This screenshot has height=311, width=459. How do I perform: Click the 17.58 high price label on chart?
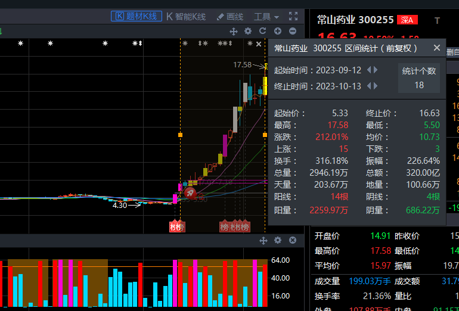243,65
